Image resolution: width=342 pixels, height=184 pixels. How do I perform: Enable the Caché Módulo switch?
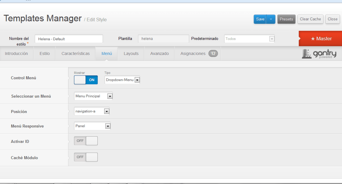pos(86,157)
